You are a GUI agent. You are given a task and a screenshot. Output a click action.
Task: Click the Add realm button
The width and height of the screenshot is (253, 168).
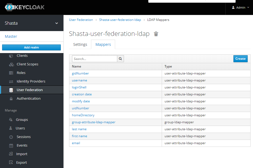pos(31,47)
